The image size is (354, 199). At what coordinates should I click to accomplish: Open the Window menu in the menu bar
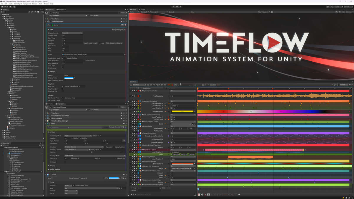pos(46,4)
